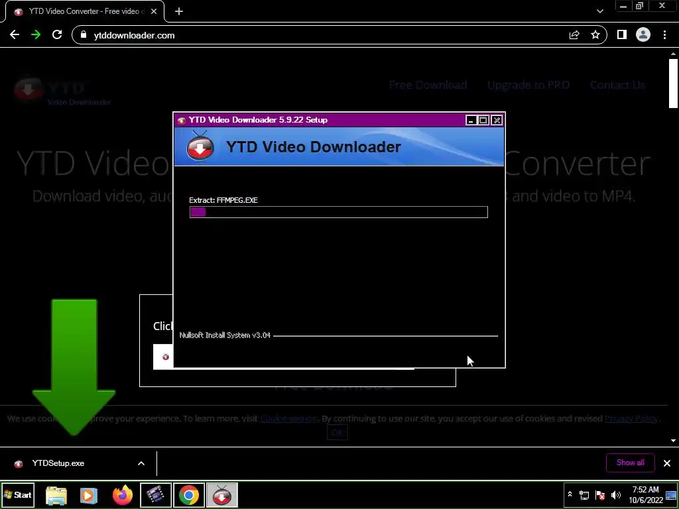Open the Windows Start menu
The width and height of the screenshot is (679, 509).
(x=18, y=494)
